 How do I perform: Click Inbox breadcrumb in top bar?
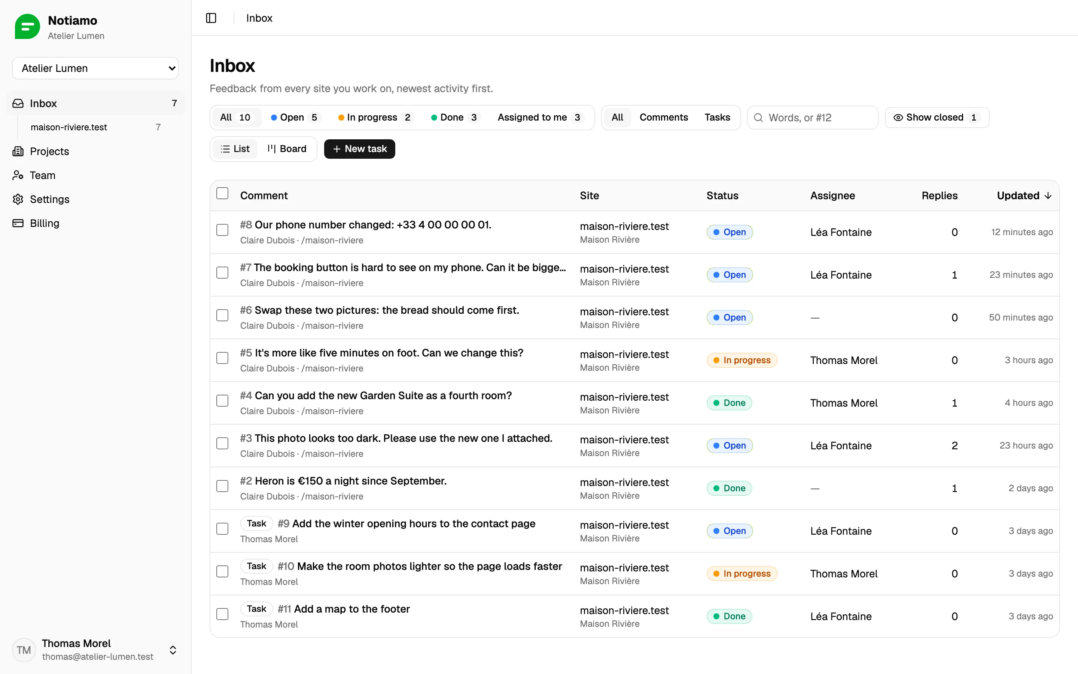point(259,18)
